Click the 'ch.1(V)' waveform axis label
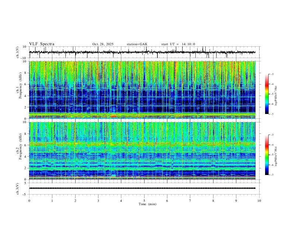 tap(18, 52)
